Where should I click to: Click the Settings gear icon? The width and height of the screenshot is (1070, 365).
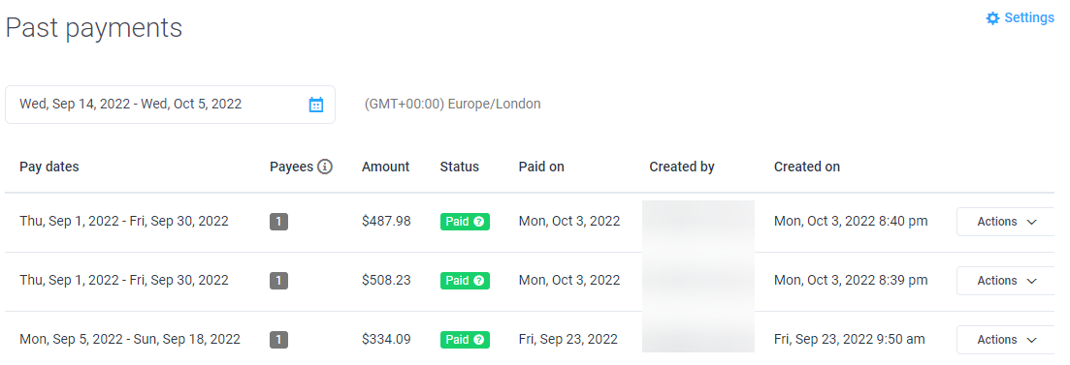click(993, 18)
